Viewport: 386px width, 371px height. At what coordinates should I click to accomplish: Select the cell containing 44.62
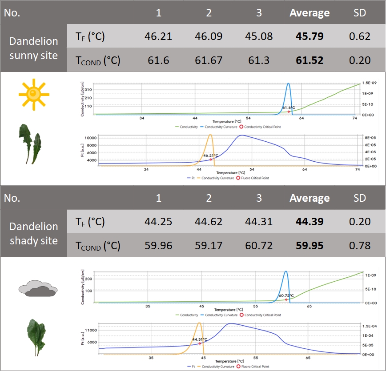point(209,221)
